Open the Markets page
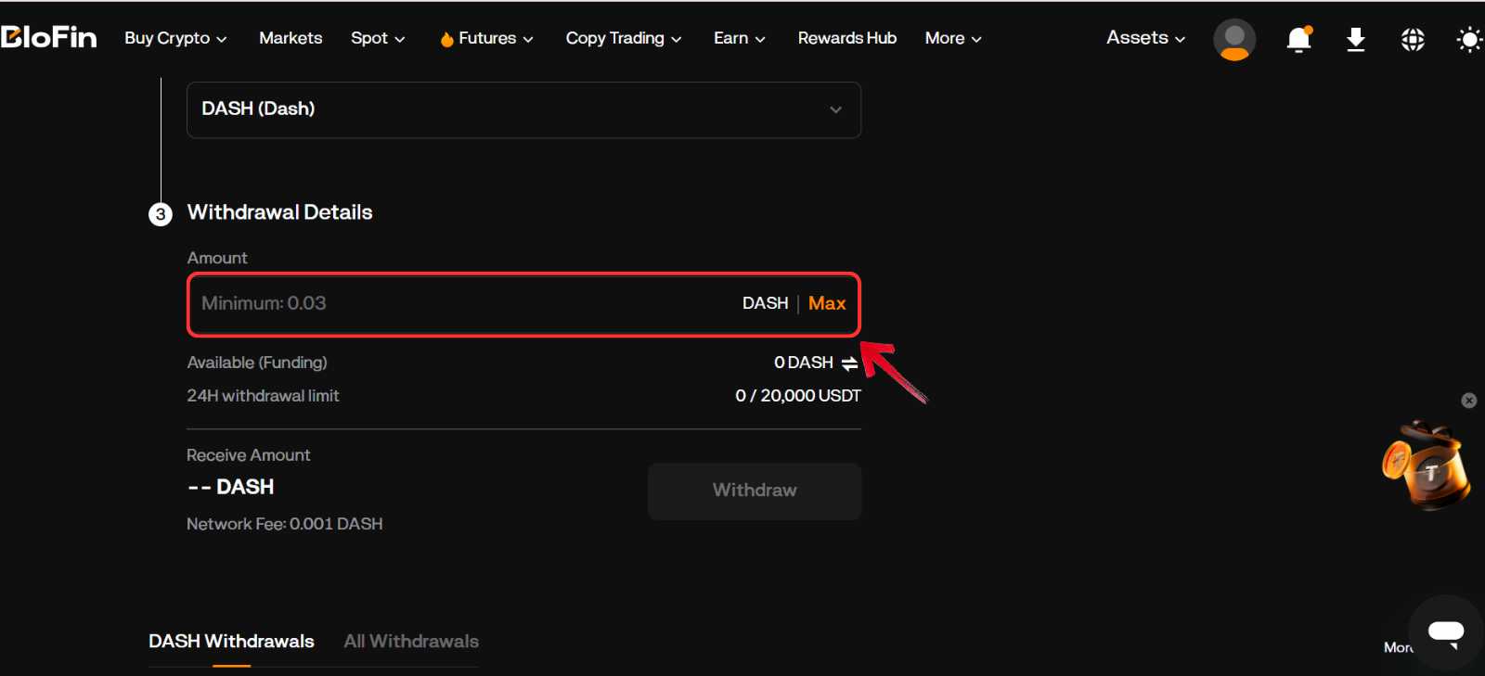Image resolution: width=1485 pixels, height=676 pixels. point(291,38)
